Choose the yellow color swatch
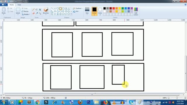Screen dimensions: 187x105 click(120, 8)
